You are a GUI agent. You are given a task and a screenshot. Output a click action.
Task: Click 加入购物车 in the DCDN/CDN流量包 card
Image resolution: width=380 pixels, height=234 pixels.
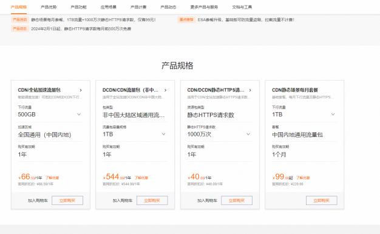coord(123,201)
